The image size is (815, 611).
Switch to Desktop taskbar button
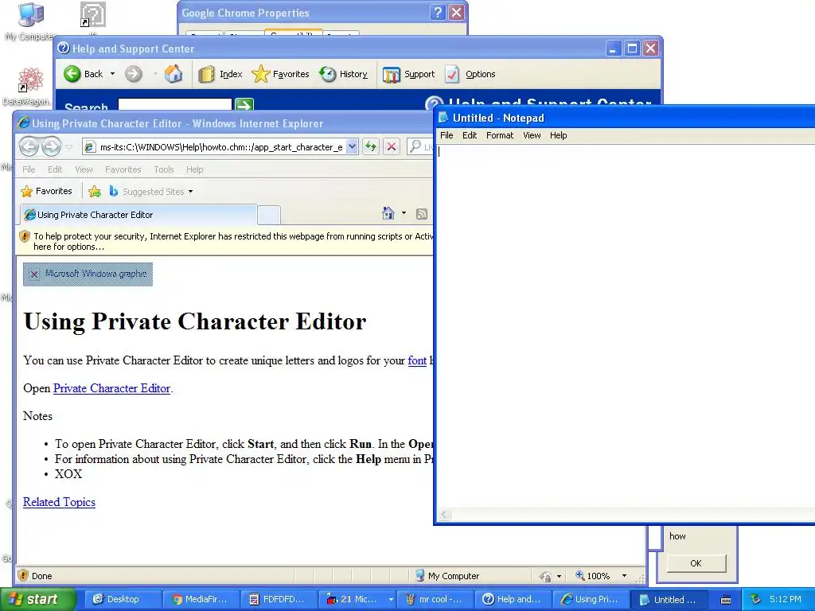pos(122,599)
